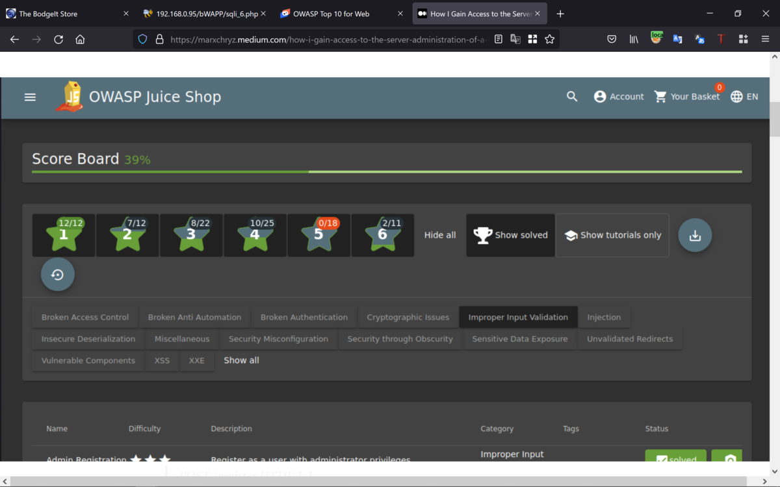Toggle difficulty 6 star filter
Screen dimensions: 780x487
point(382,235)
